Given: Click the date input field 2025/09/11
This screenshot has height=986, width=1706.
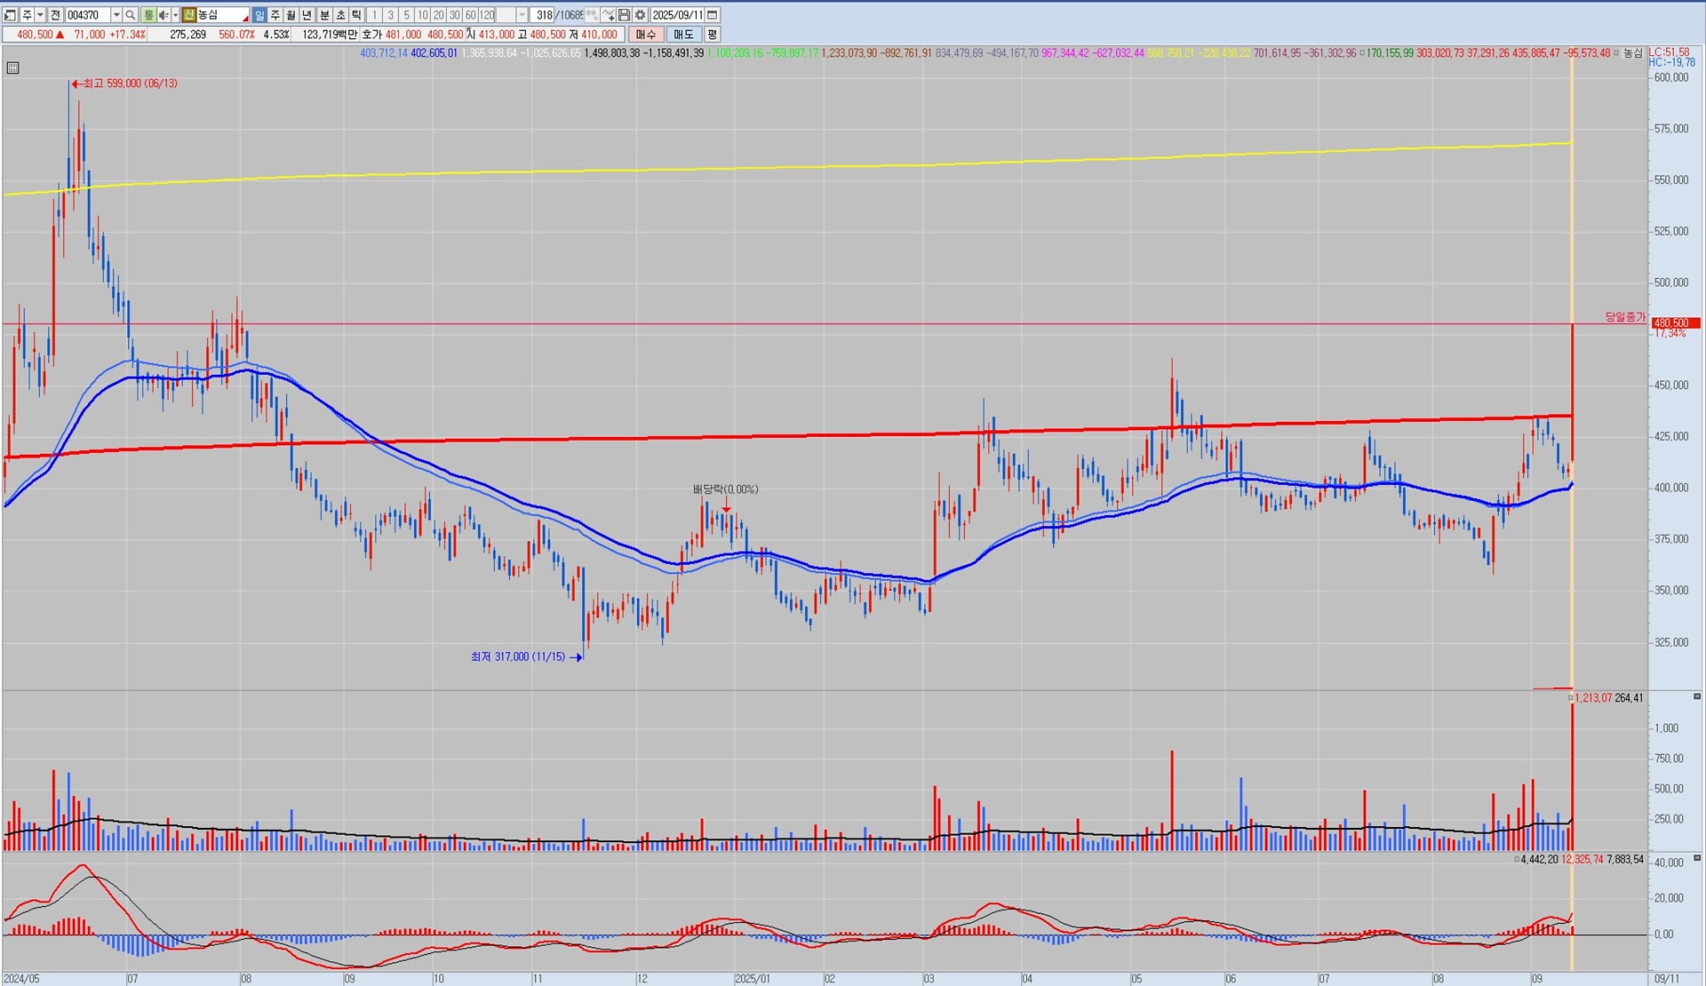Looking at the screenshot, I should 677,15.
